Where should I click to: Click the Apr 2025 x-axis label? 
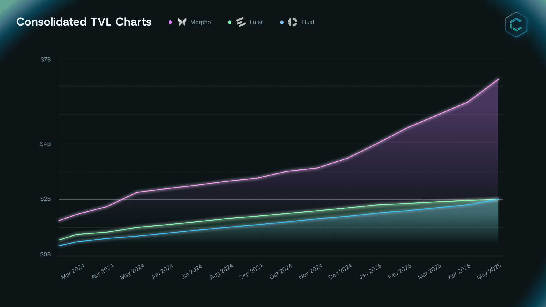click(x=459, y=271)
